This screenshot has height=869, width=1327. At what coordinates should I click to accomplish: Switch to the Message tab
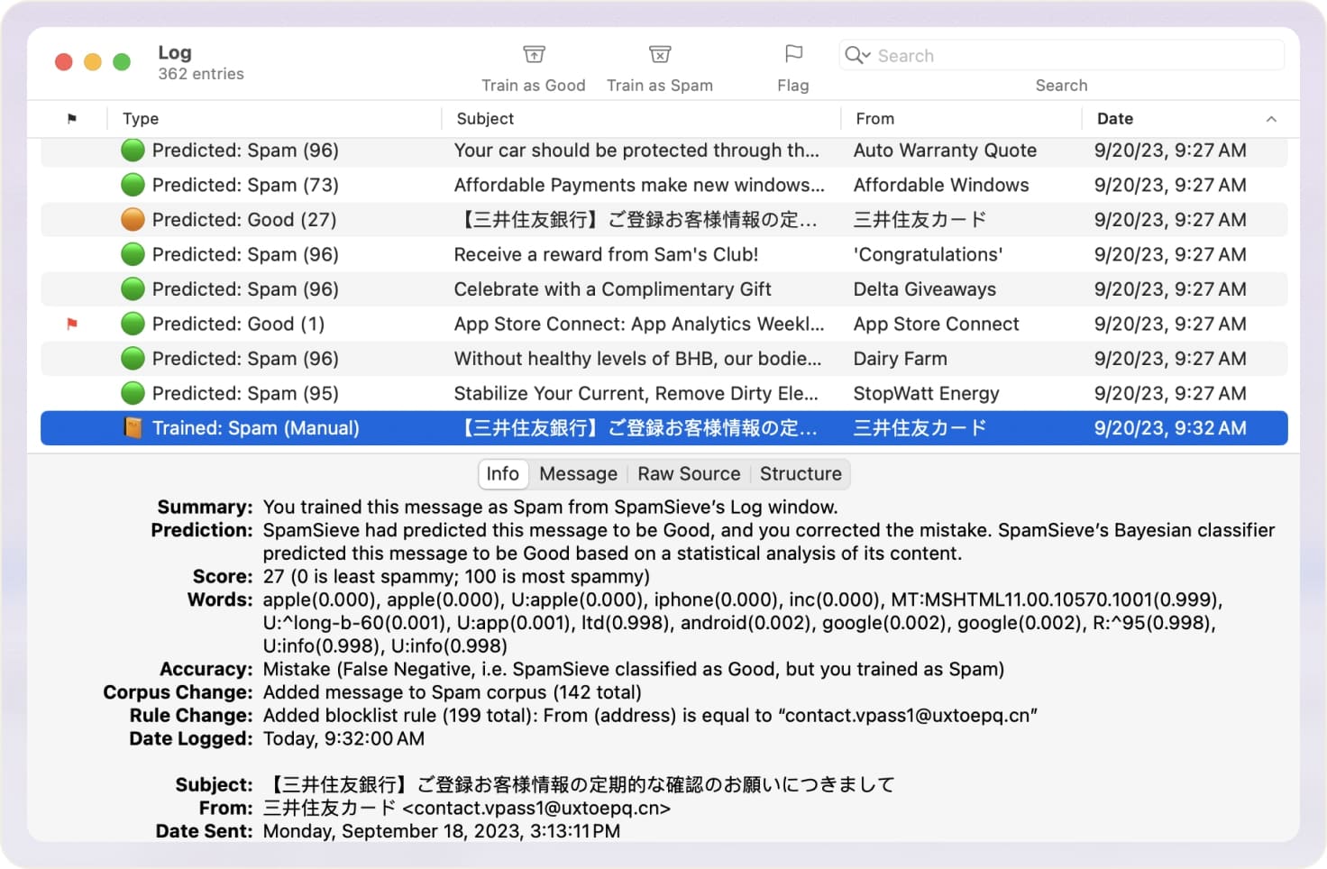pos(578,473)
